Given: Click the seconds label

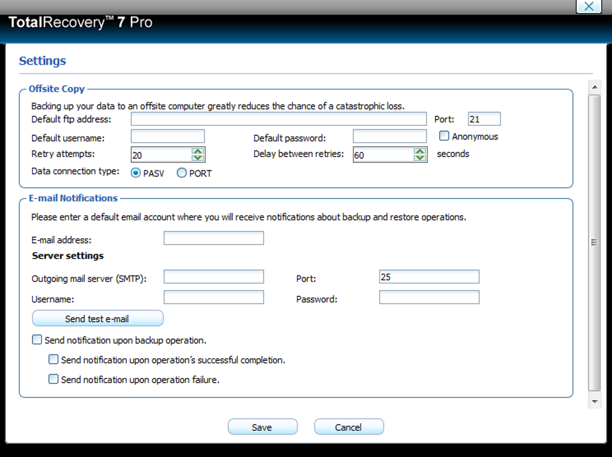Looking at the screenshot, I should click(x=453, y=154).
